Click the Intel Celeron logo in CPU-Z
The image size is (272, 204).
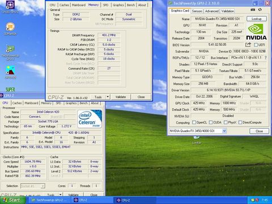tap(90, 119)
